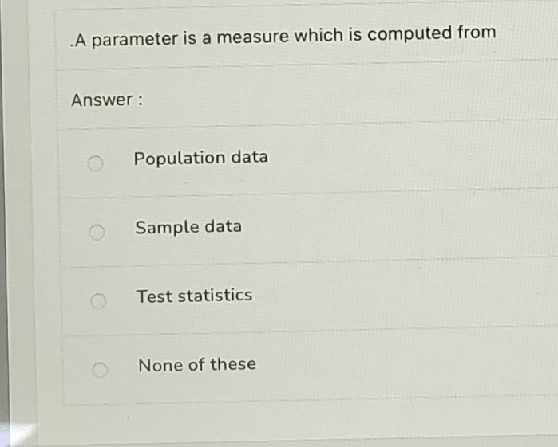Click the word data in Population data
Viewport: 558px width, 447px height.
point(249,157)
